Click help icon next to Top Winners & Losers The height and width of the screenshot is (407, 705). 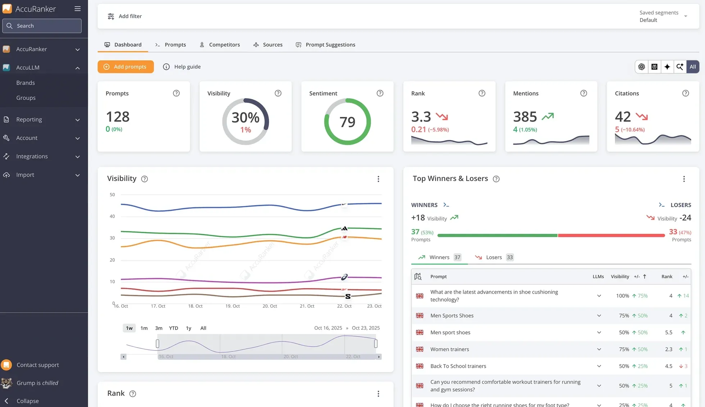point(496,179)
